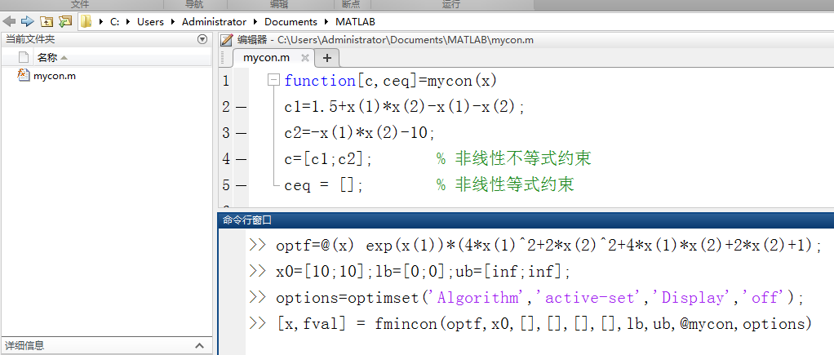
Task: Sort by 名称 column sort arrow
Action: tap(64, 57)
